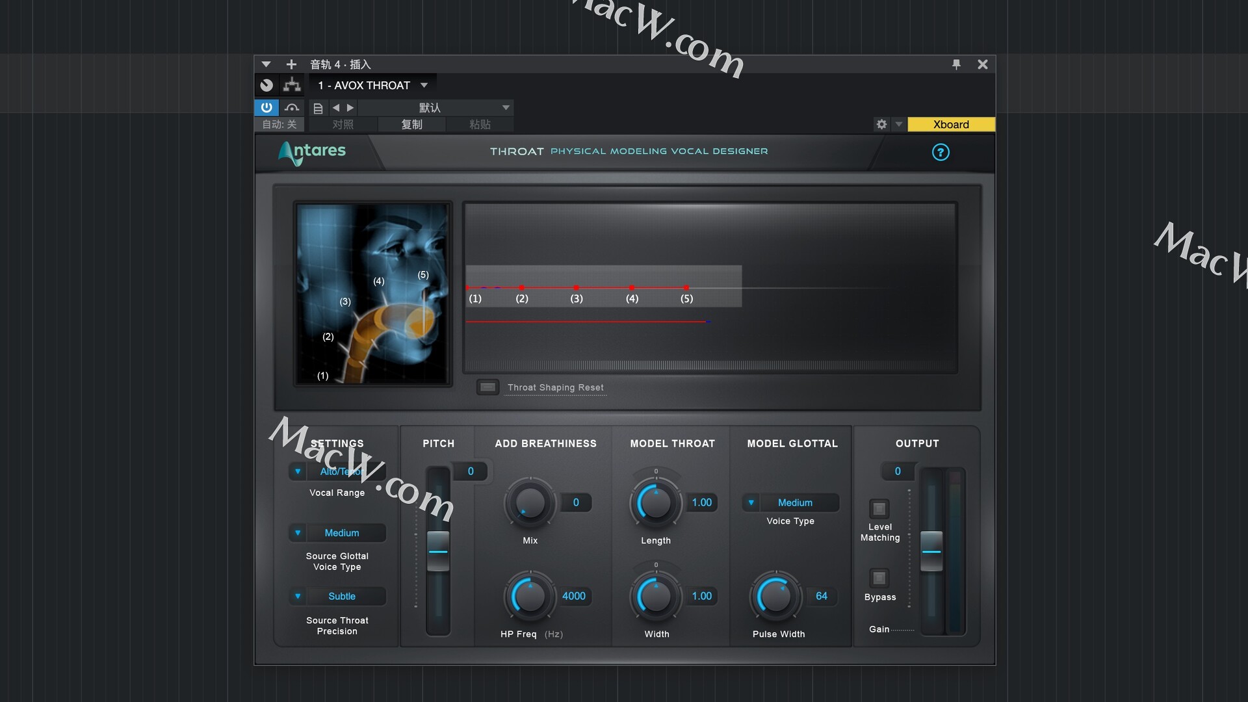Click the Breathiness Mix knob
The width and height of the screenshot is (1248, 702).
530,503
